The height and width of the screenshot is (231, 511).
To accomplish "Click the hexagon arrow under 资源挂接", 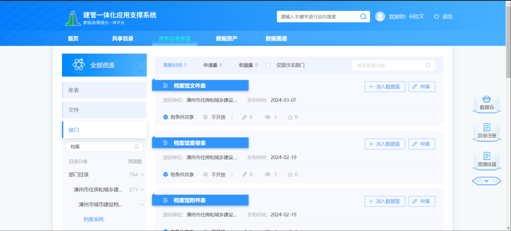I will point(487,181).
